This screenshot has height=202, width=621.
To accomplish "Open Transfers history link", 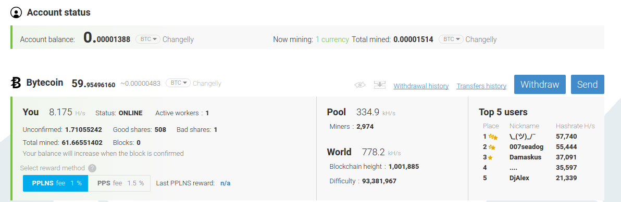I will click(481, 86).
